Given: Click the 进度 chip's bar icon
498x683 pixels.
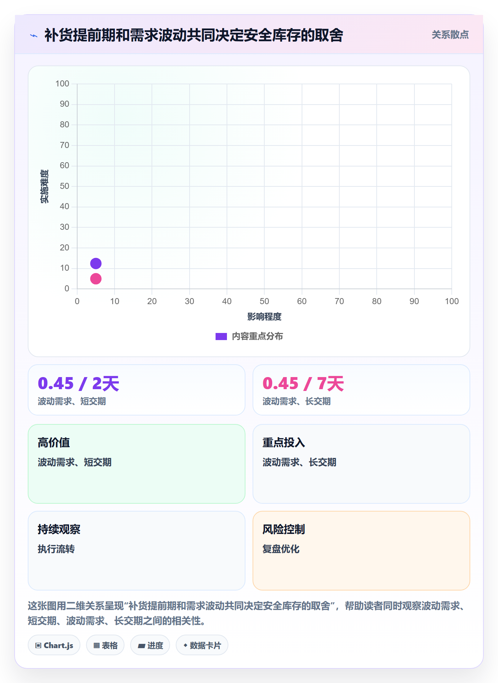Looking at the screenshot, I should [x=141, y=646].
